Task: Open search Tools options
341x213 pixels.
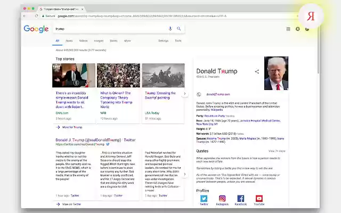Action: tap(178, 40)
